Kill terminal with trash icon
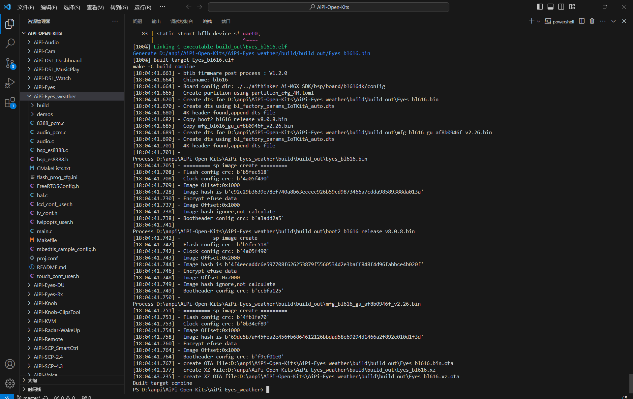Viewport: 633px width, 399px height. [592, 21]
